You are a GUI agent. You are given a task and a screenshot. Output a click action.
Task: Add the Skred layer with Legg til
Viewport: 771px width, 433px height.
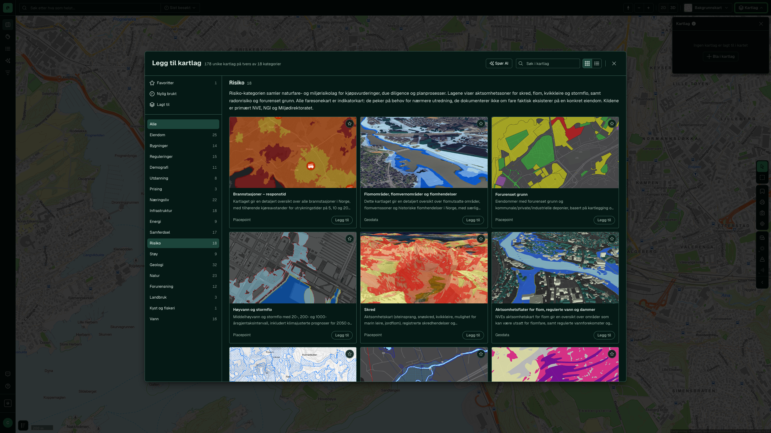click(x=473, y=335)
